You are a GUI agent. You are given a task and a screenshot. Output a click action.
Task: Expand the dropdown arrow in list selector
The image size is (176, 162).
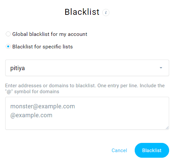(161, 68)
